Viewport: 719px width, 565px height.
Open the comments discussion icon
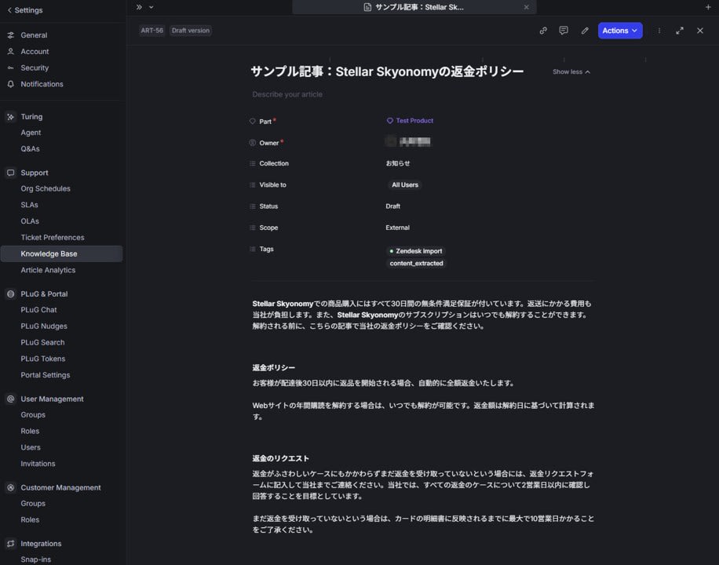point(564,31)
